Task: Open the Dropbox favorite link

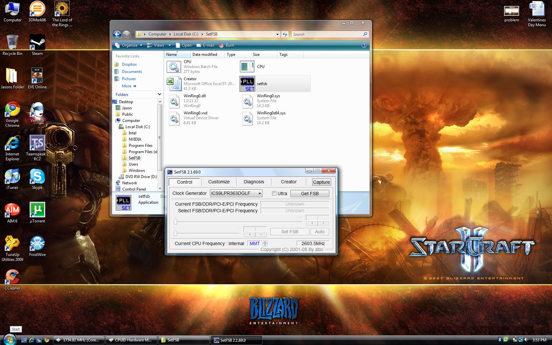Action: (129, 64)
